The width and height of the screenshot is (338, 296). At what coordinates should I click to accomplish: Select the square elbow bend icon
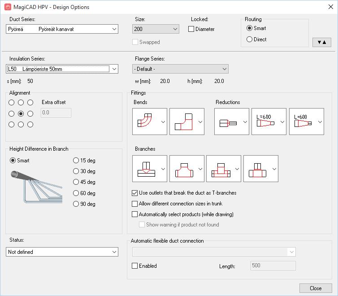point(183,122)
